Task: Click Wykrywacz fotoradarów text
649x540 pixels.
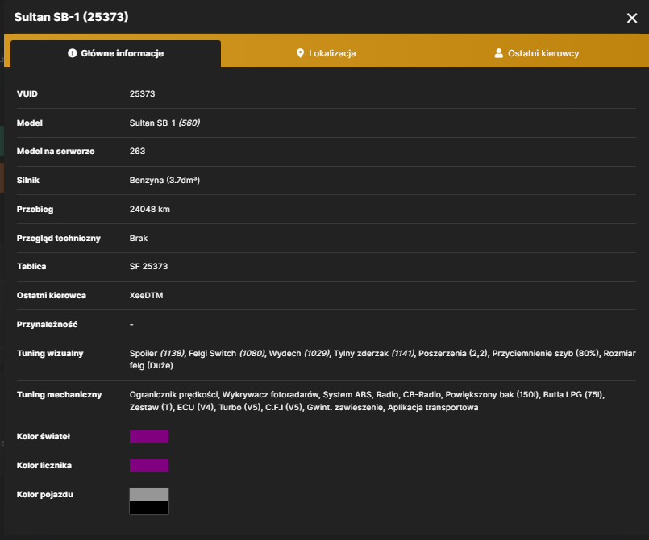Action: (x=271, y=395)
